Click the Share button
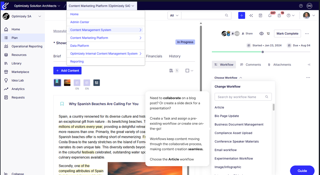320x175 pixels. tap(247, 34)
